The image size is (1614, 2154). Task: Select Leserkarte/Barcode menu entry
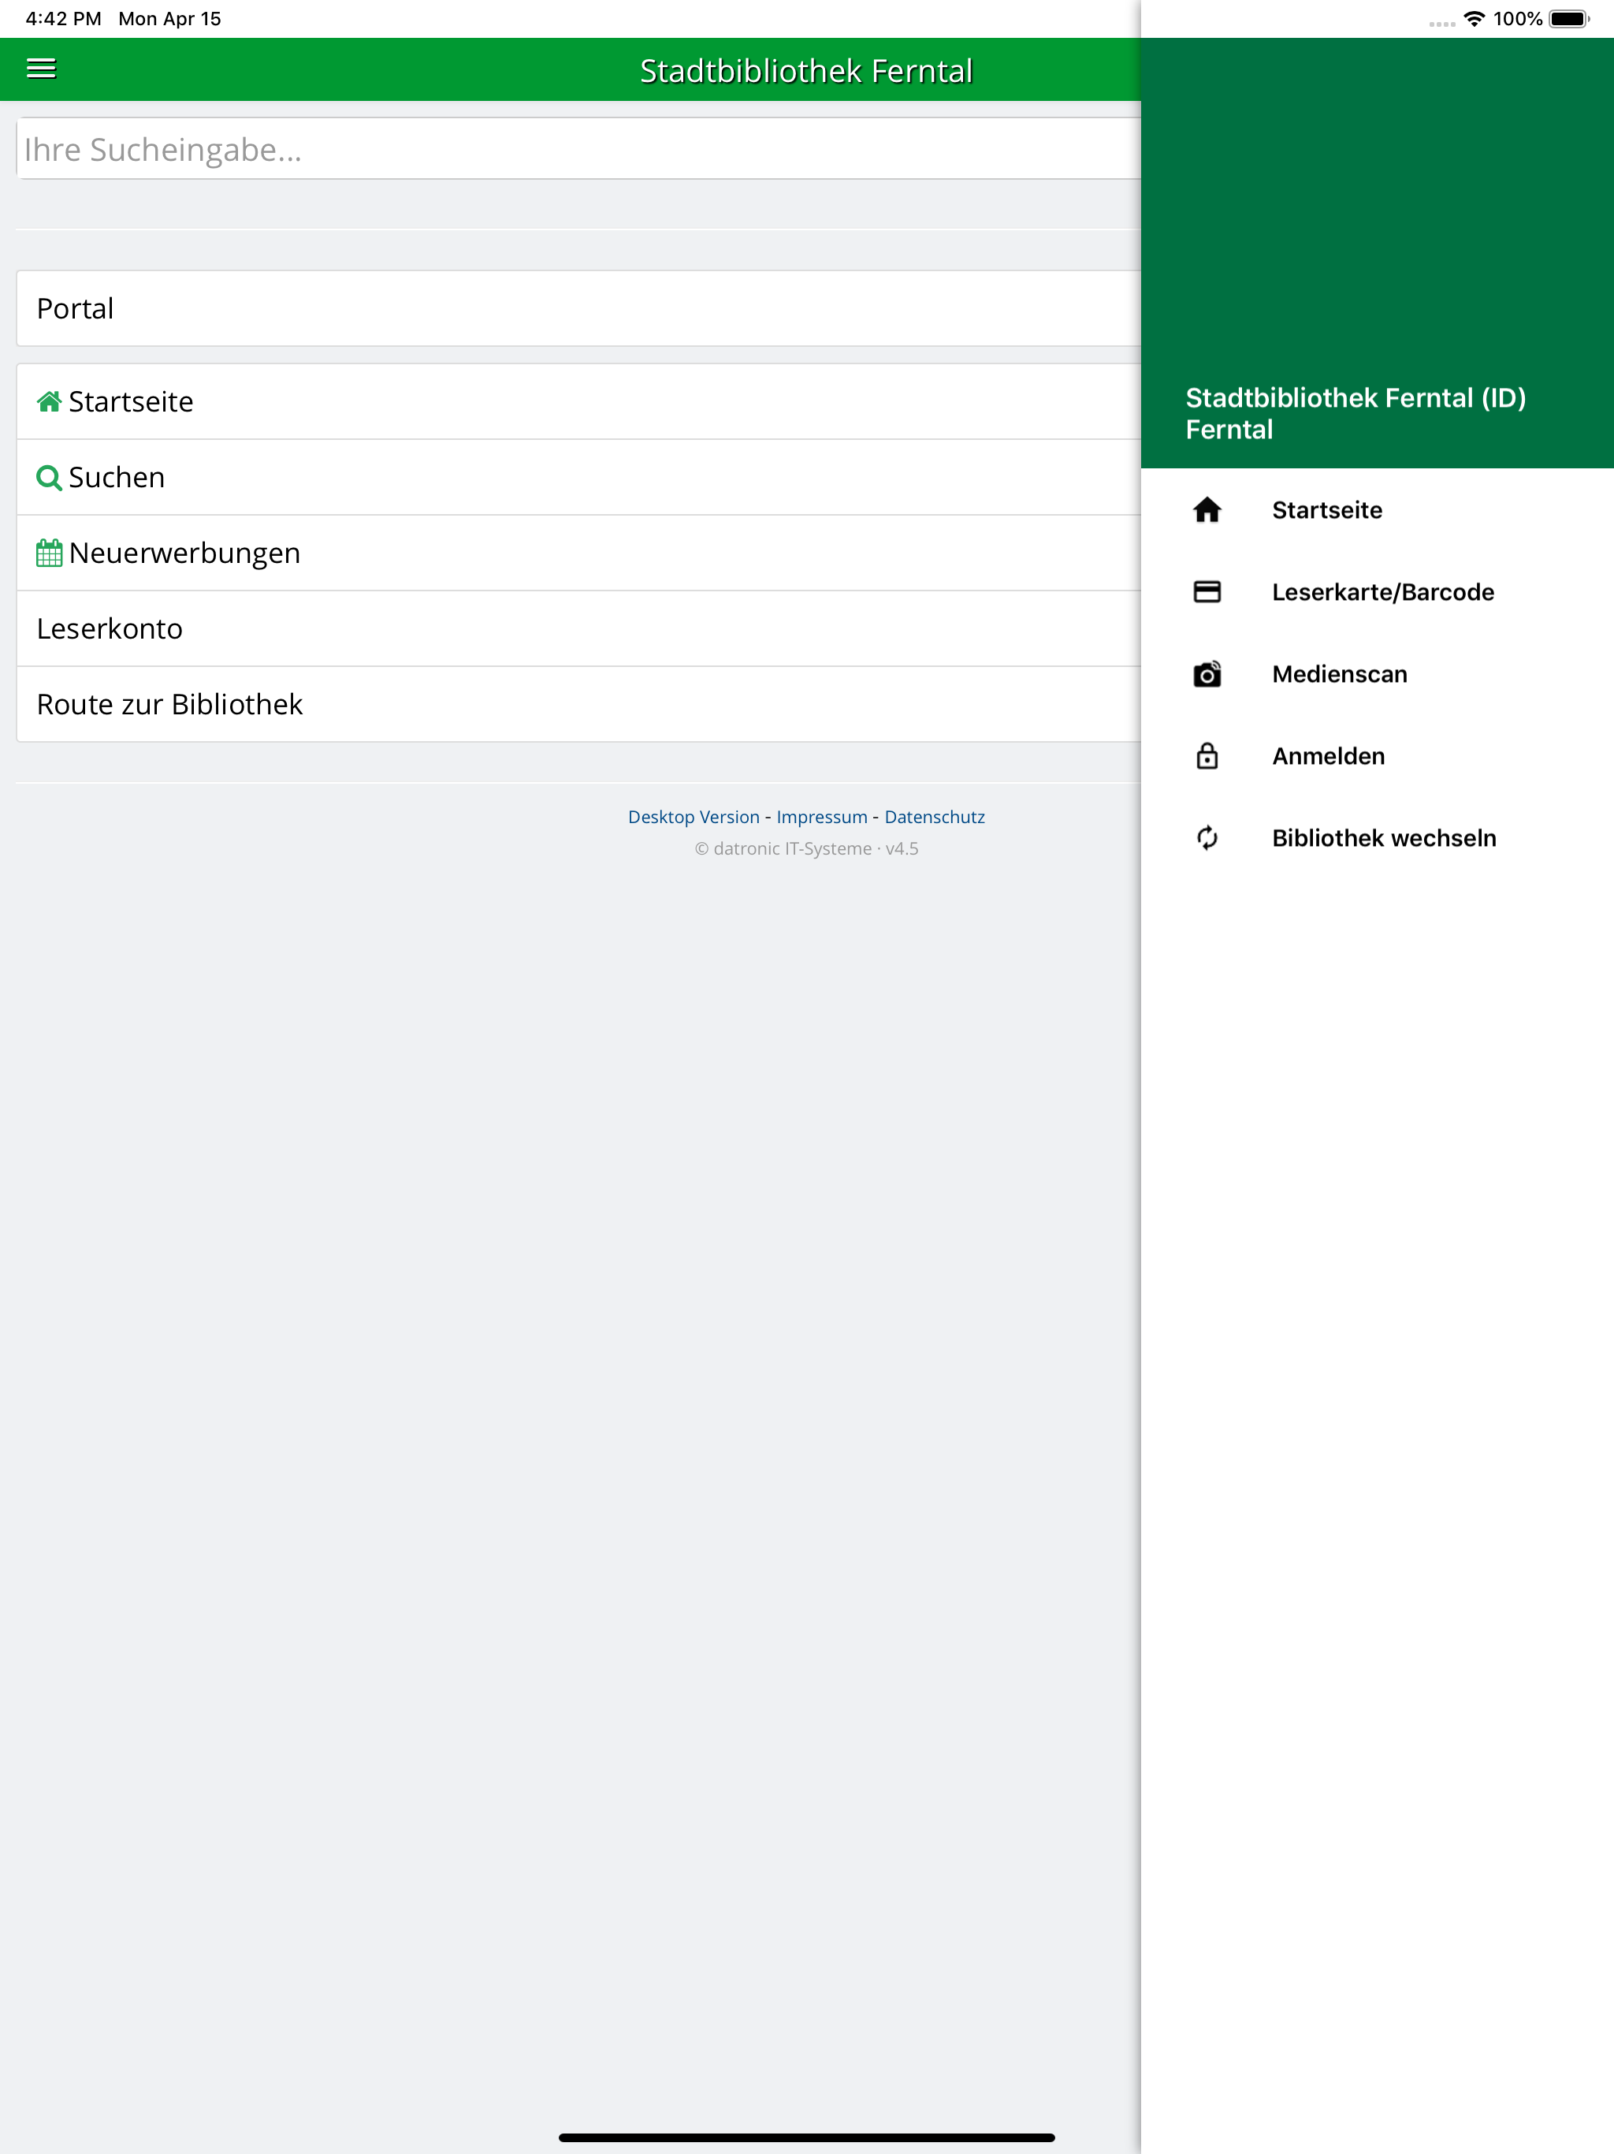[x=1382, y=592]
